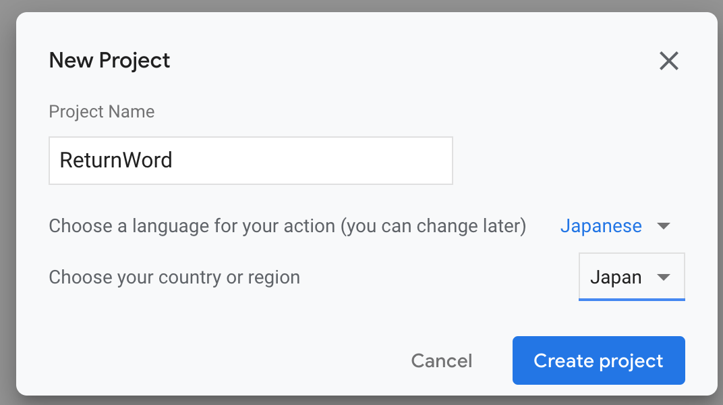Click the Project Name input field
Image resolution: width=723 pixels, height=405 pixels.
click(251, 161)
